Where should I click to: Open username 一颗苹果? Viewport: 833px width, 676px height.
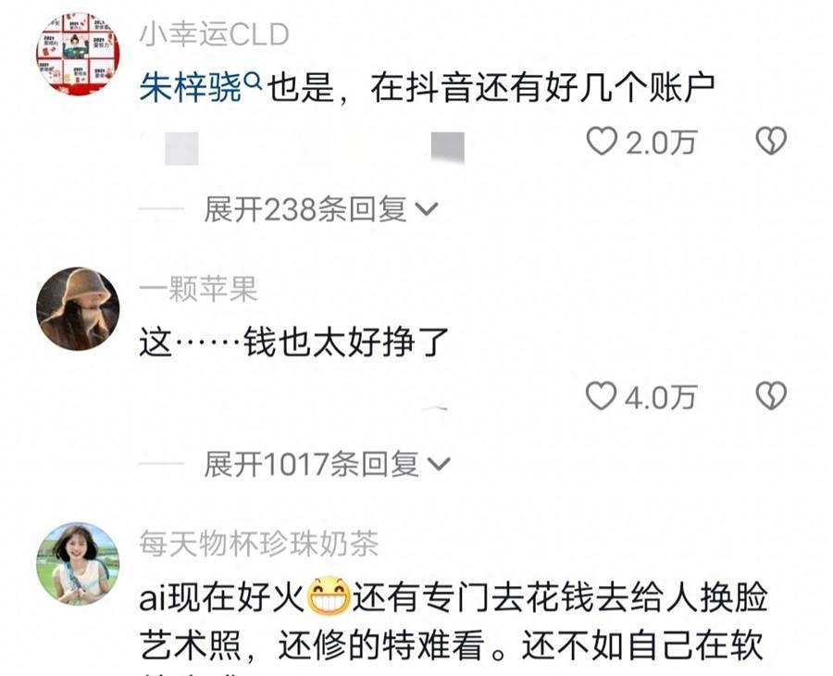coord(199,290)
